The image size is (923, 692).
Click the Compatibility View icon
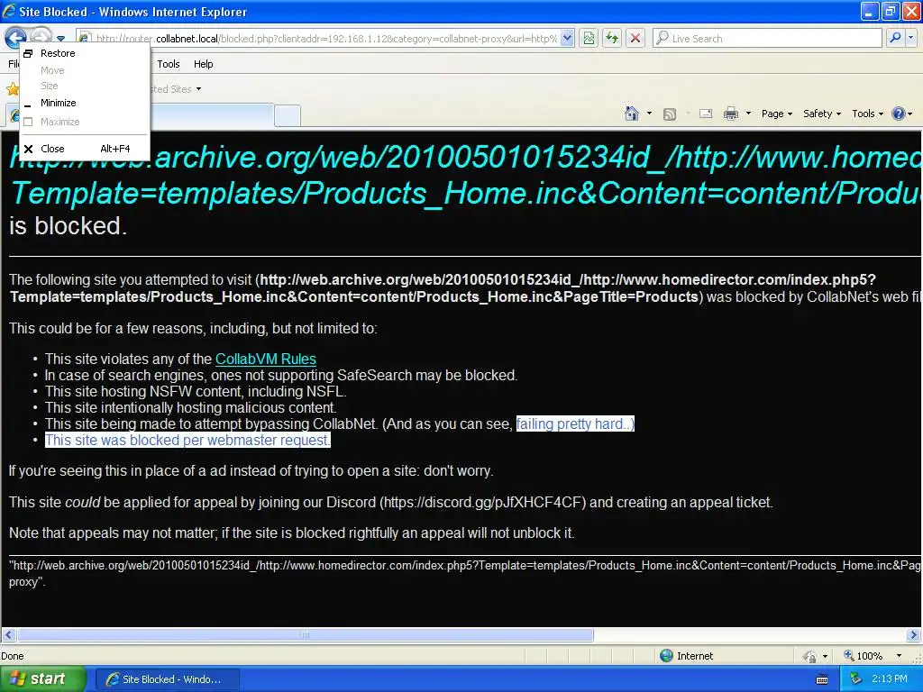point(589,39)
